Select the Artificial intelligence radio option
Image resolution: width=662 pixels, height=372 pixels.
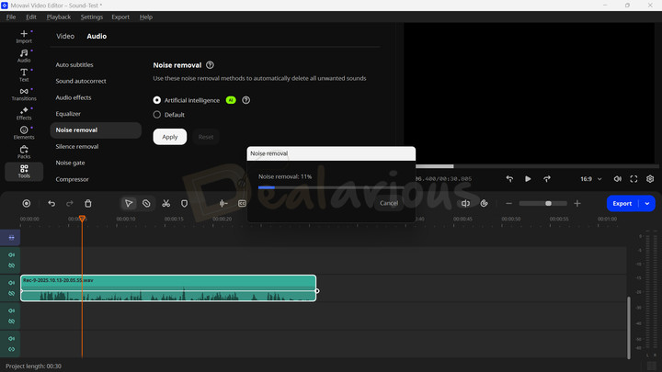157,99
